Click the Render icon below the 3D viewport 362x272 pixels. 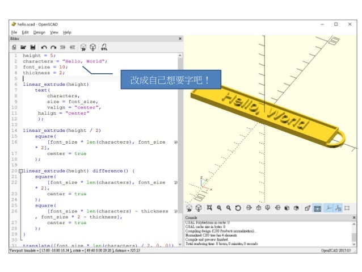click(199, 208)
